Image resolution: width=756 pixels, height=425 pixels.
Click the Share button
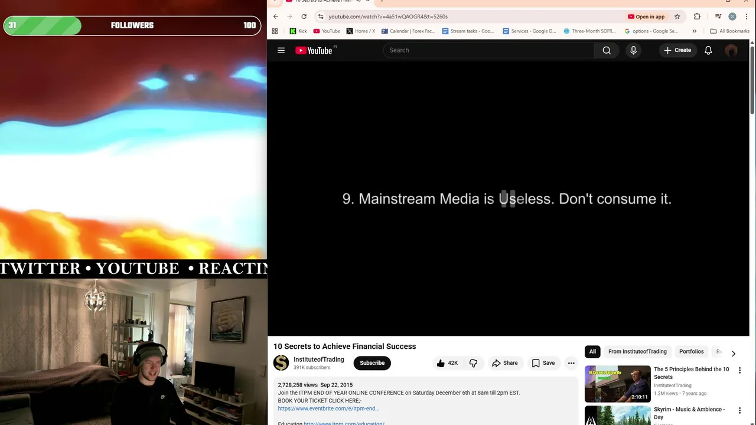point(504,363)
